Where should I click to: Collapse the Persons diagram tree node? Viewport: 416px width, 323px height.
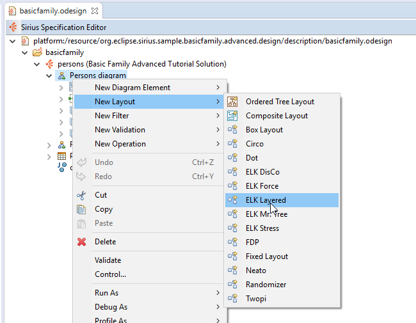pyautogui.click(x=50, y=75)
